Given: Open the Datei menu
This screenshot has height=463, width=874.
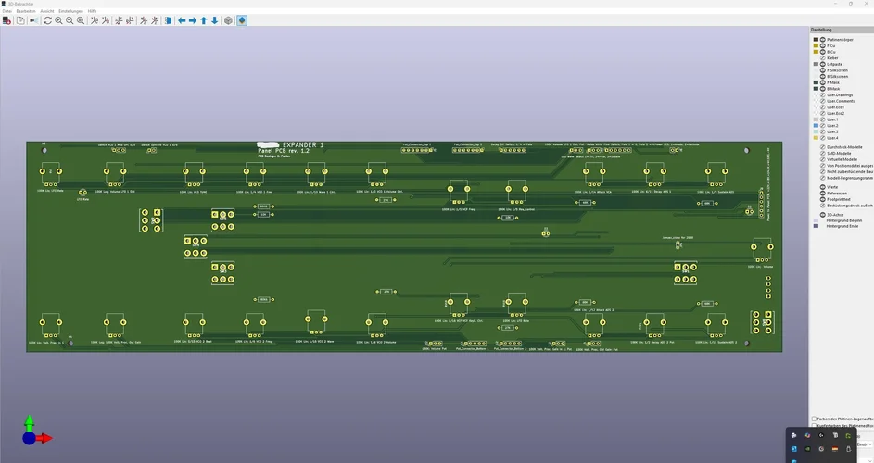Looking at the screenshot, I should tap(6, 11).
